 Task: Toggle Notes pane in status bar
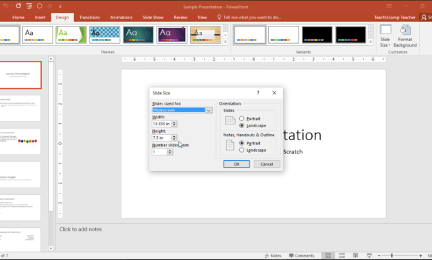pos(273,256)
